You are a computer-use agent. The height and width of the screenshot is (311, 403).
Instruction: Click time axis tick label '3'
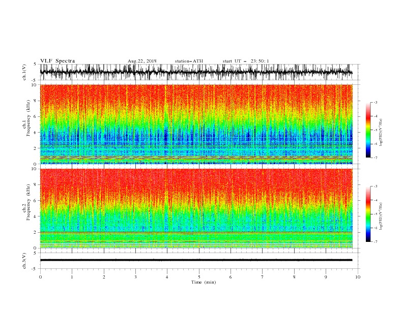point(135,277)
